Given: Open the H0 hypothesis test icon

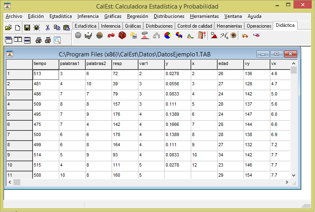Looking at the screenshot, I should (x=224, y=36).
